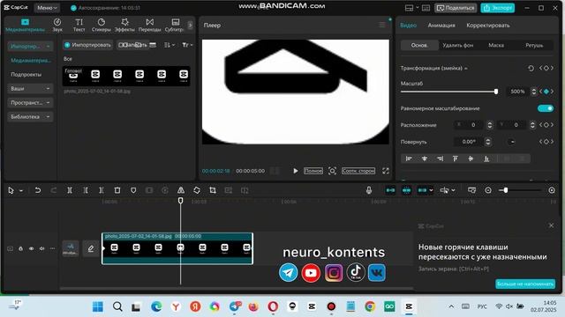The image size is (565, 317).
Task: Add Масштаб keyframe diamond
Action: tap(546, 92)
